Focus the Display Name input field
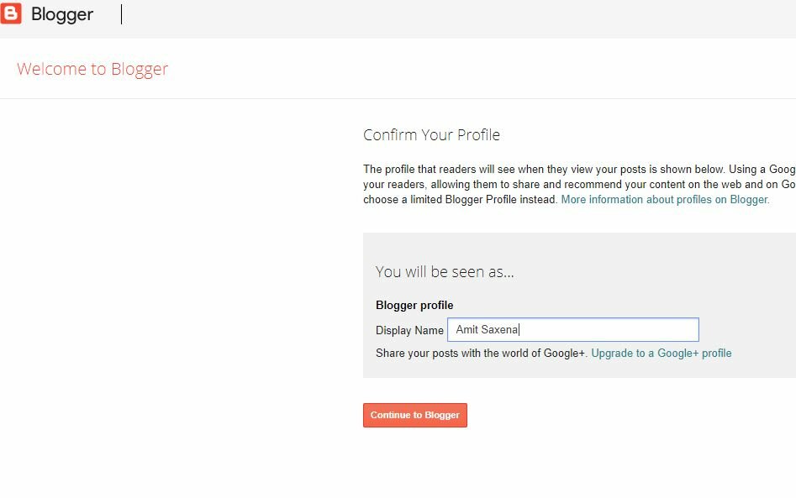Screen dimensions: 796x498 (573, 330)
